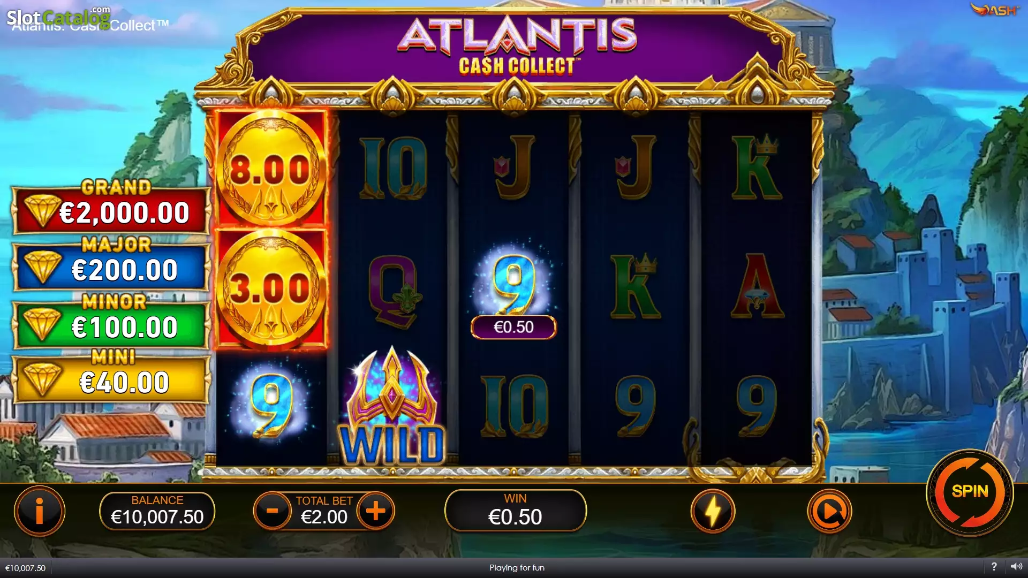Enable turbo mode lightning icon
The image size is (1028, 578).
pyautogui.click(x=713, y=511)
